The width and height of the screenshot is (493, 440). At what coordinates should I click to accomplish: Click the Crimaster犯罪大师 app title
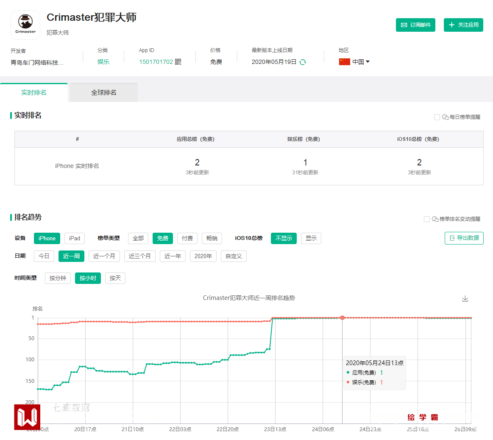[92, 17]
